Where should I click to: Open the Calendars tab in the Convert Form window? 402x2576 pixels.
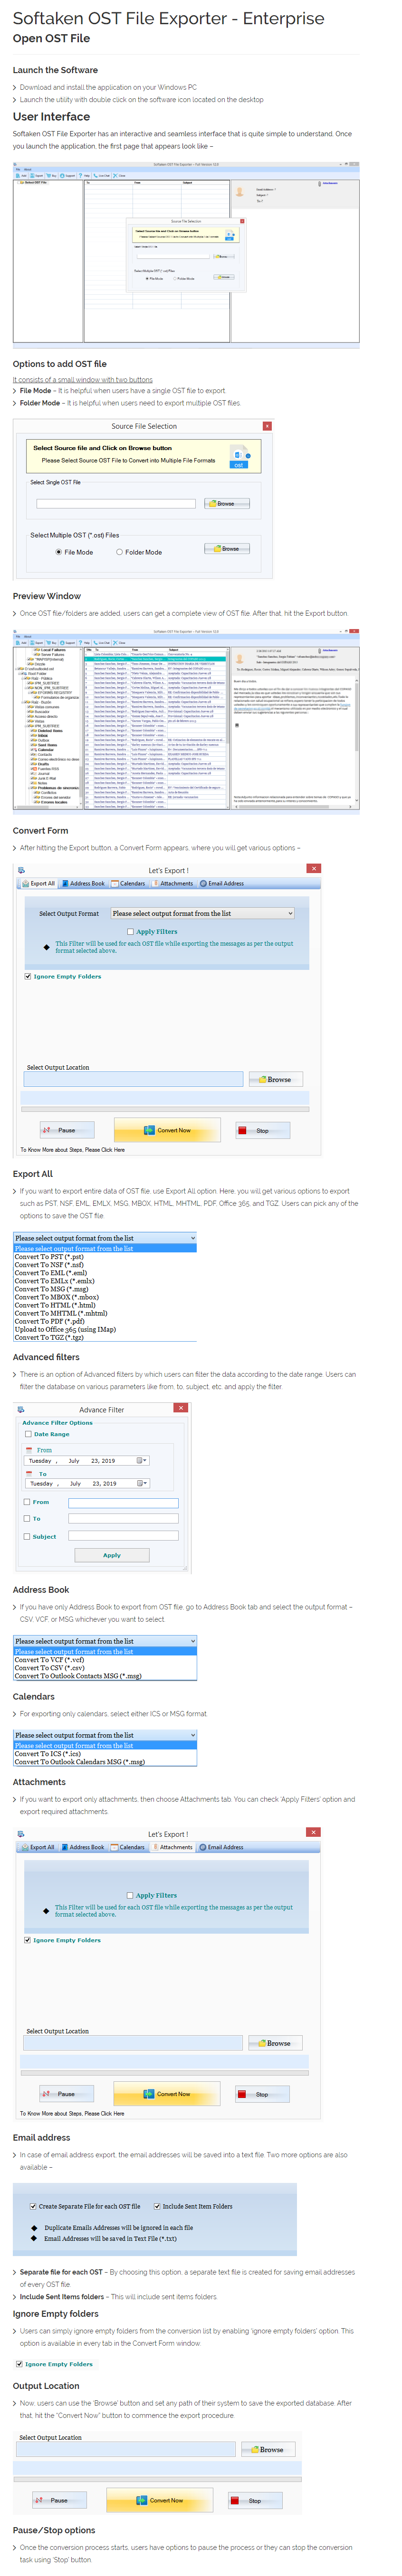click(x=128, y=883)
